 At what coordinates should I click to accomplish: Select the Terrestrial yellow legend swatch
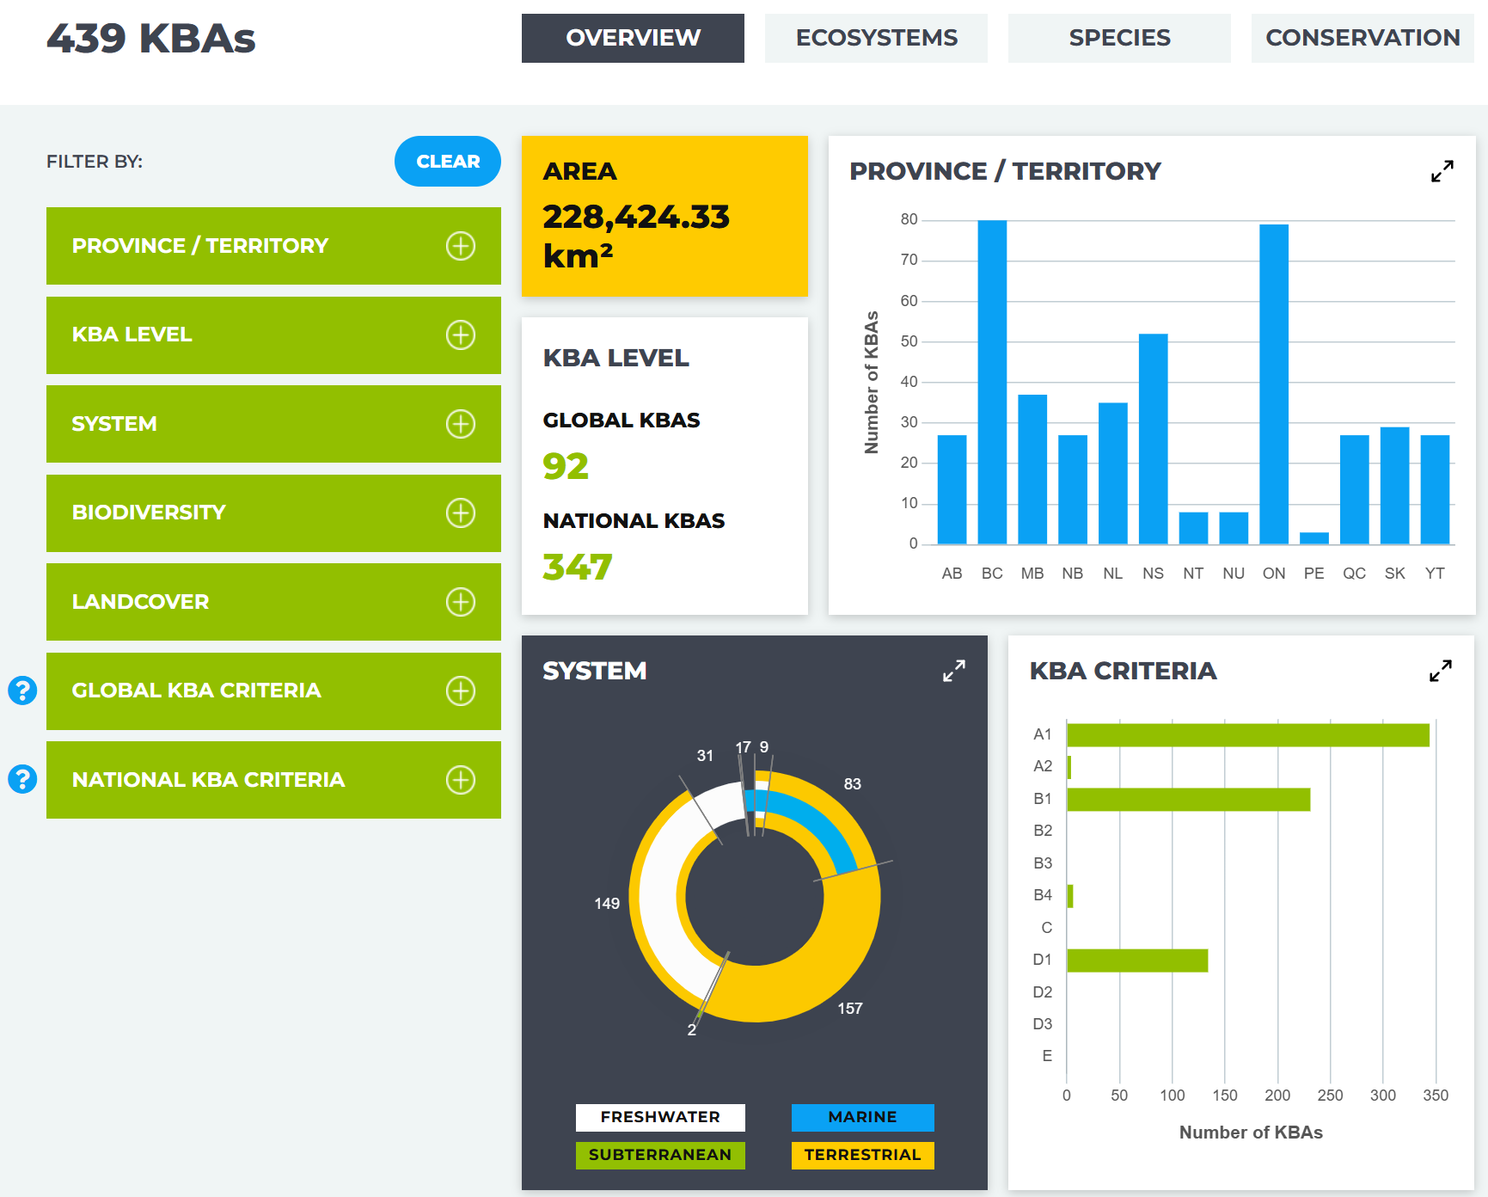pyautogui.click(x=862, y=1155)
